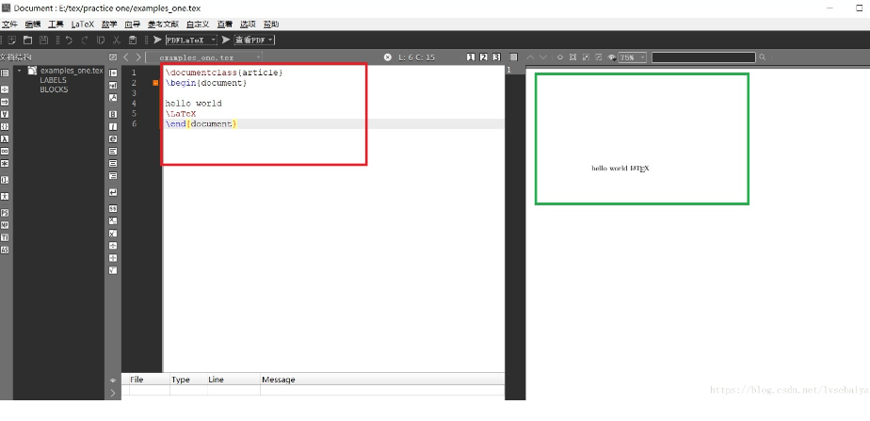
Task: Open the 编辑 menu
Action: click(33, 24)
